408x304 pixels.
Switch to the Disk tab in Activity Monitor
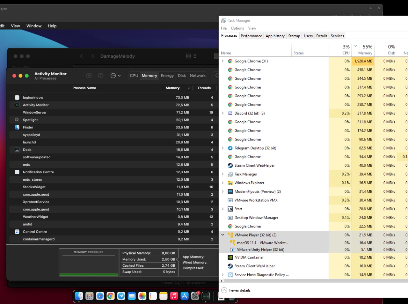[182, 76]
